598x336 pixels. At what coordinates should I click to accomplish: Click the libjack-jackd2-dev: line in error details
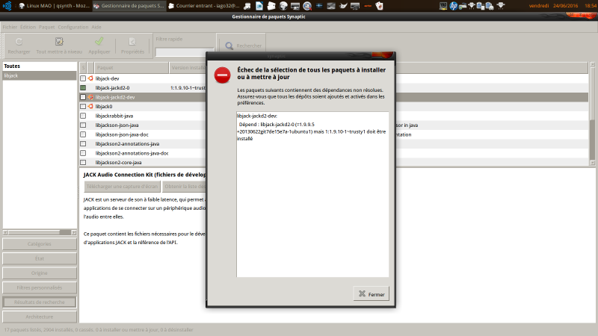(x=257, y=116)
